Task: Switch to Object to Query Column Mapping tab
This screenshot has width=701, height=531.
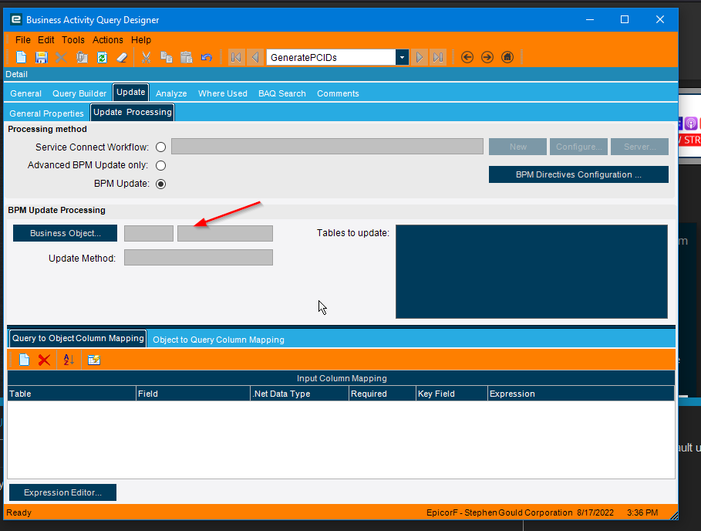Action: (218, 340)
